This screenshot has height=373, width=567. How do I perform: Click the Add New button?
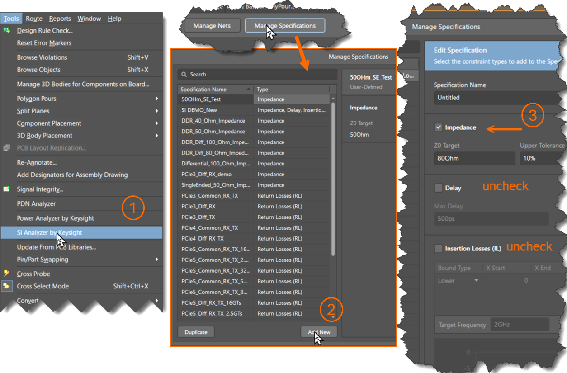319,332
